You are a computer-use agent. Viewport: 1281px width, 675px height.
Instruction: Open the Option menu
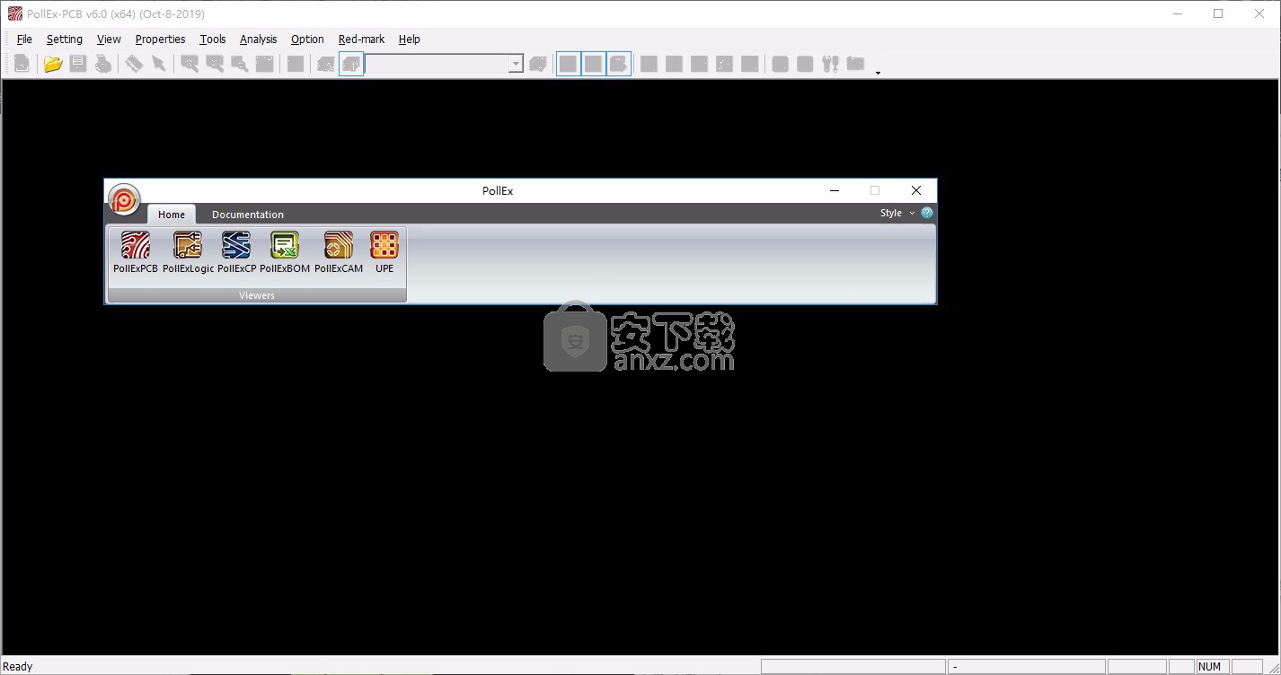tap(307, 39)
